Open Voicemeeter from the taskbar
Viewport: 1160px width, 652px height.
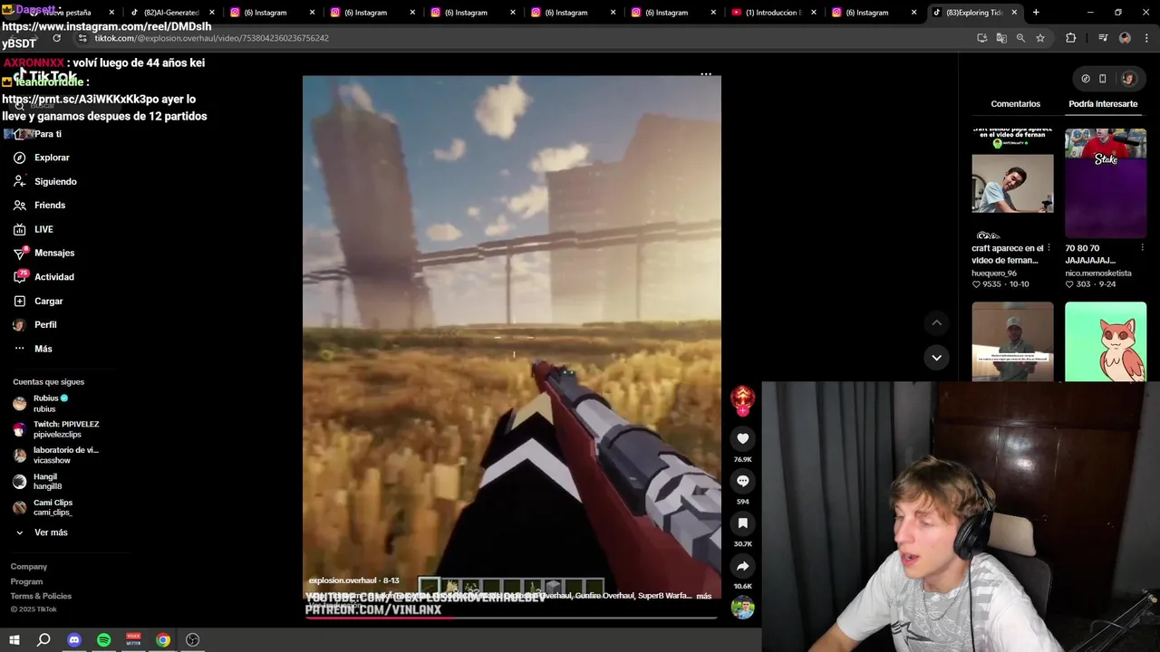pos(133,640)
